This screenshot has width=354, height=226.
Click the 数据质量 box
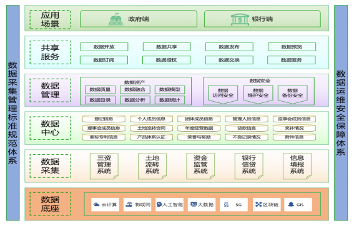tap(101, 90)
